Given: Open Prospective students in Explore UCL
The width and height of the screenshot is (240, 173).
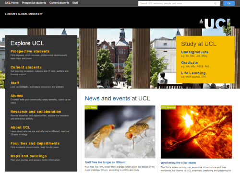Looking at the screenshot, I should [x=30, y=51].
